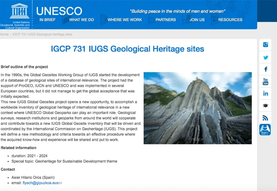The height and width of the screenshot is (191, 277).
Task: Open the WHAT WE DO menu
Action: tap(81, 20)
